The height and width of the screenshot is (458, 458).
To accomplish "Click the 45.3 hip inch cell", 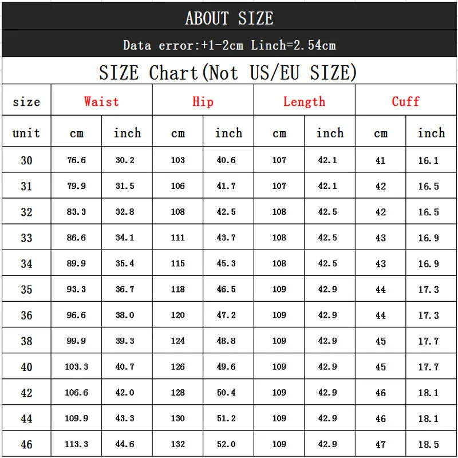I will click(228, 263).
